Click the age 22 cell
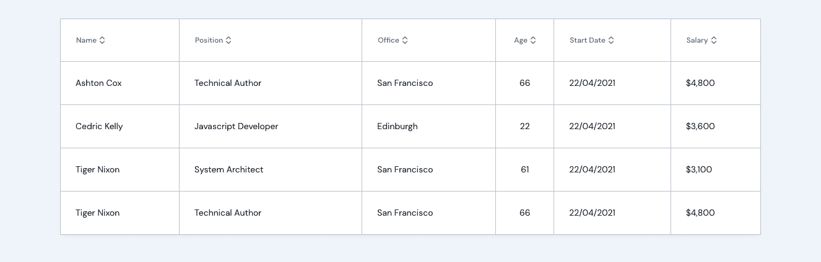This screenshot has width=821, height=262. click(524, 127)
